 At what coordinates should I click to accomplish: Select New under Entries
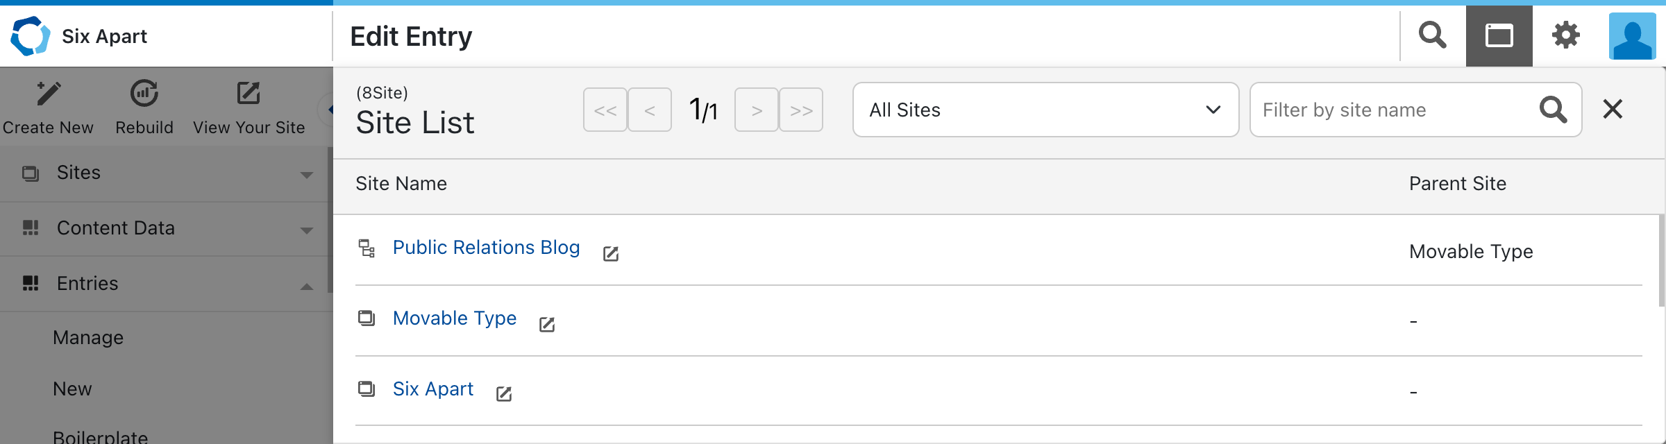coord(72,389)
